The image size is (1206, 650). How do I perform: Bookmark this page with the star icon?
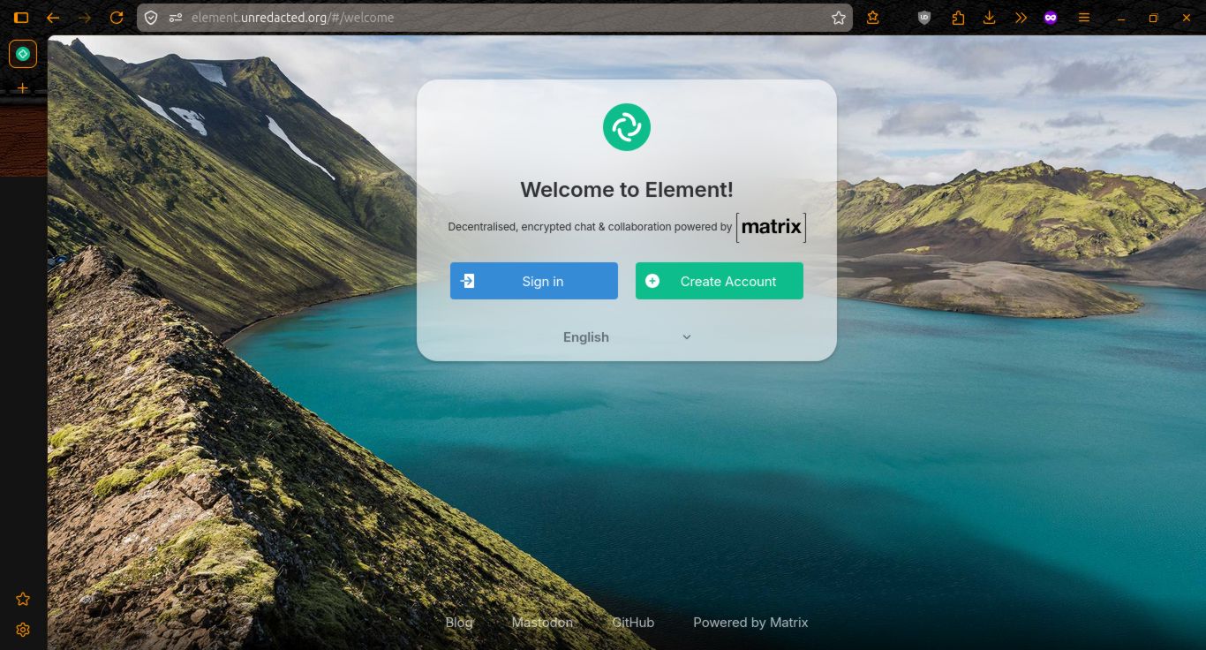[x=839, y=18]
